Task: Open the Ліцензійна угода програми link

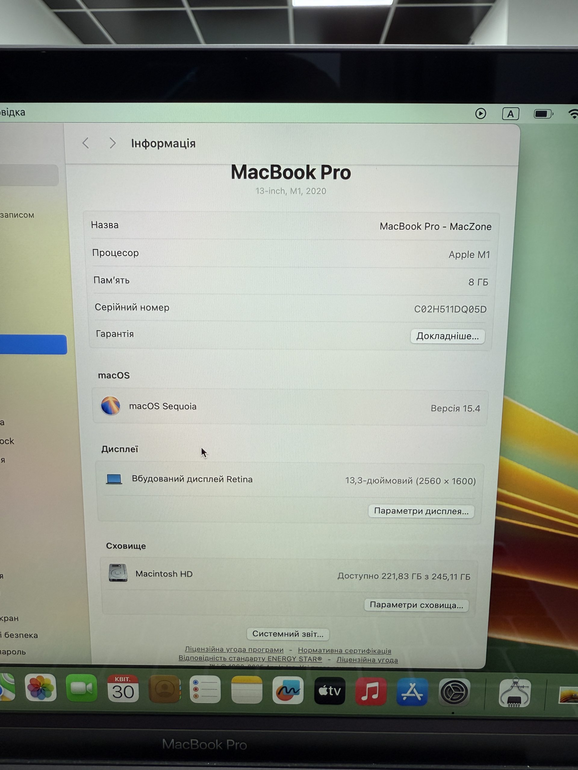Action: [234, 650]
